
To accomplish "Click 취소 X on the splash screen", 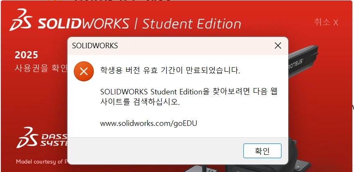I will (x=326, y=22).
